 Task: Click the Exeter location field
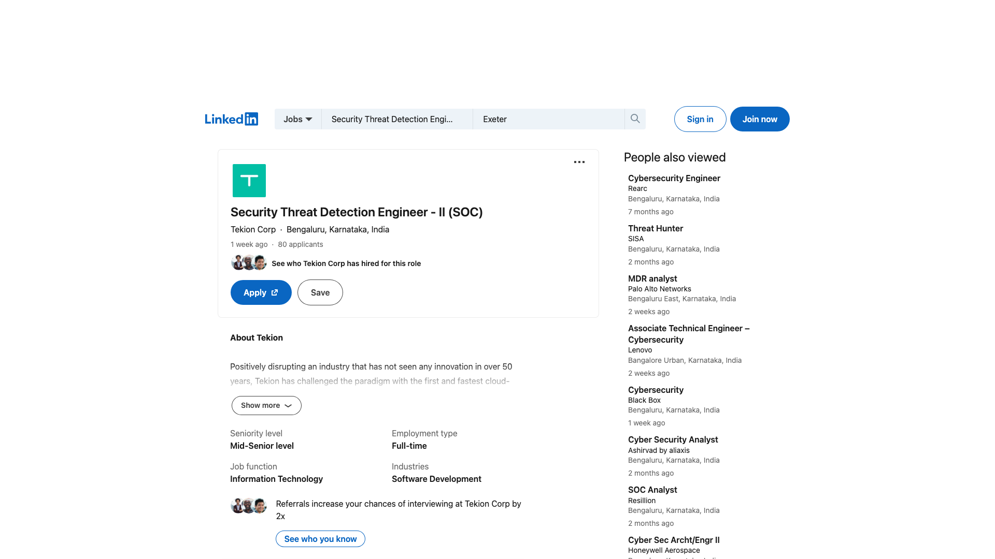[548, 119]
